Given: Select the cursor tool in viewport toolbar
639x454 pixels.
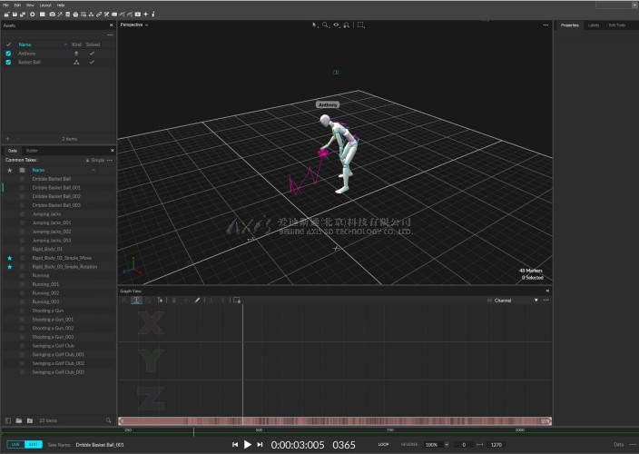Looking at the screenshot, I should 315,25.
